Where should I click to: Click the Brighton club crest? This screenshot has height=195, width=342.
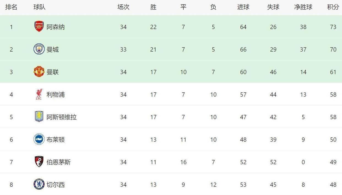point(39,139)
